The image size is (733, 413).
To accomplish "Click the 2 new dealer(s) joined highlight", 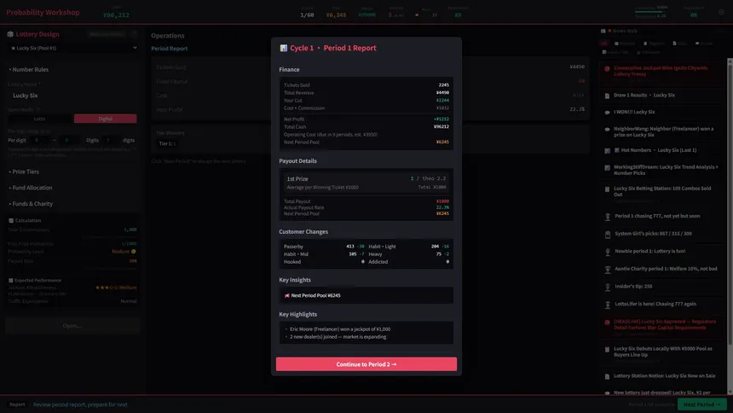I will pyautogui.click(x=338, y=337).
